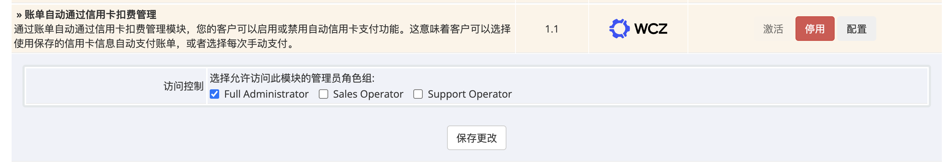This screenshot has height=162, width=952.
Task: Click the » marker before the module title
Action: 19,15
